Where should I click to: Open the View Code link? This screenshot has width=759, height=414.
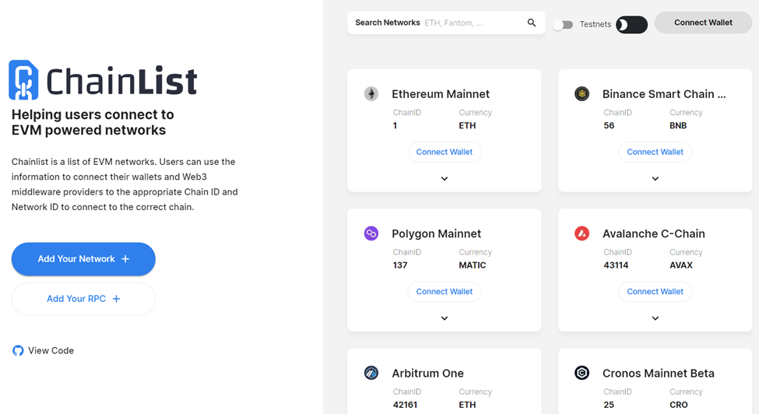tap(51, 351)
